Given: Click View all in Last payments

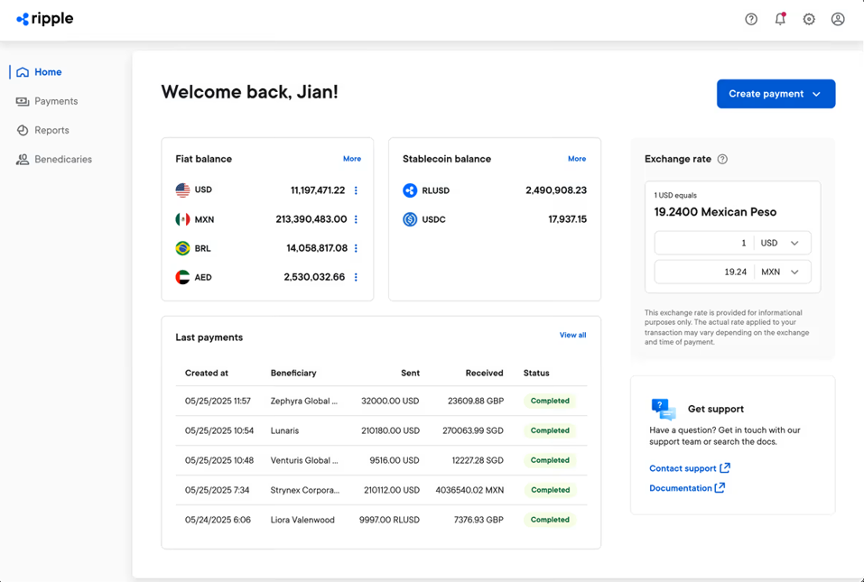Looking at the screenshot, I should pos(572,335).
